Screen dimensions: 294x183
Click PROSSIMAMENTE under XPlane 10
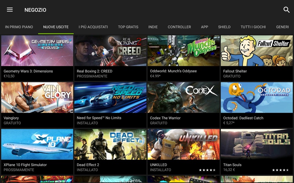coord(19,170)
